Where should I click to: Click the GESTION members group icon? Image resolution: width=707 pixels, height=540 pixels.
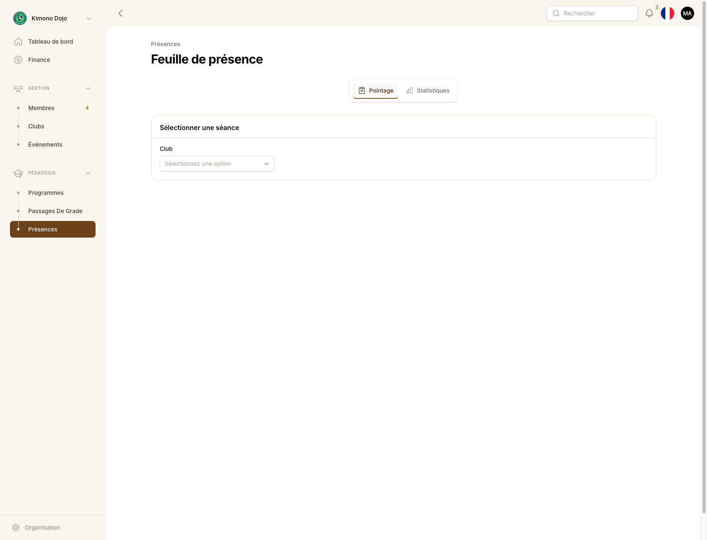point(18,88)
